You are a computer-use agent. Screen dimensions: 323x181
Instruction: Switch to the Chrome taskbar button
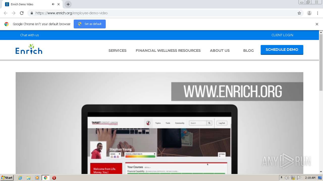[x=45, y=178]
